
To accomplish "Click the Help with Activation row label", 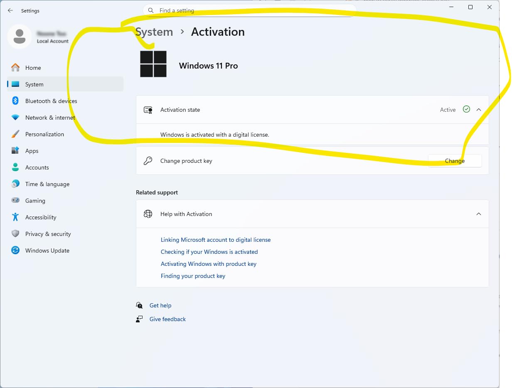I will click(x=186, y=214).
